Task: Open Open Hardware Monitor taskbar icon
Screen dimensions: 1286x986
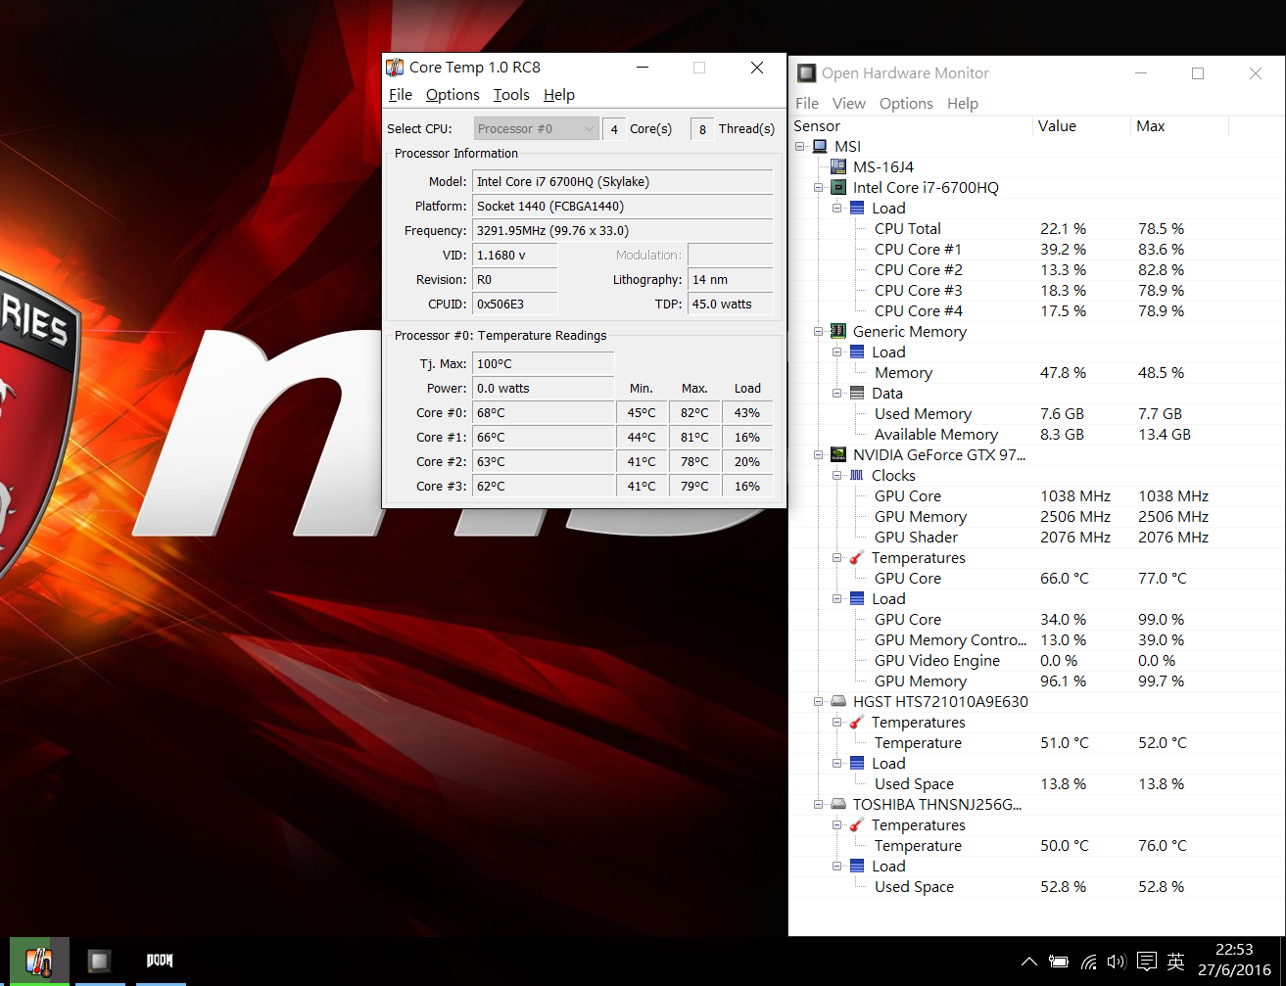Action: (99, 961)
